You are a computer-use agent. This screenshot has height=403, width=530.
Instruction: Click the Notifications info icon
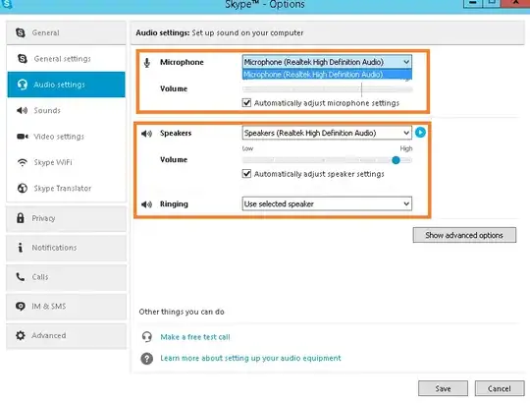coord(21,248)
